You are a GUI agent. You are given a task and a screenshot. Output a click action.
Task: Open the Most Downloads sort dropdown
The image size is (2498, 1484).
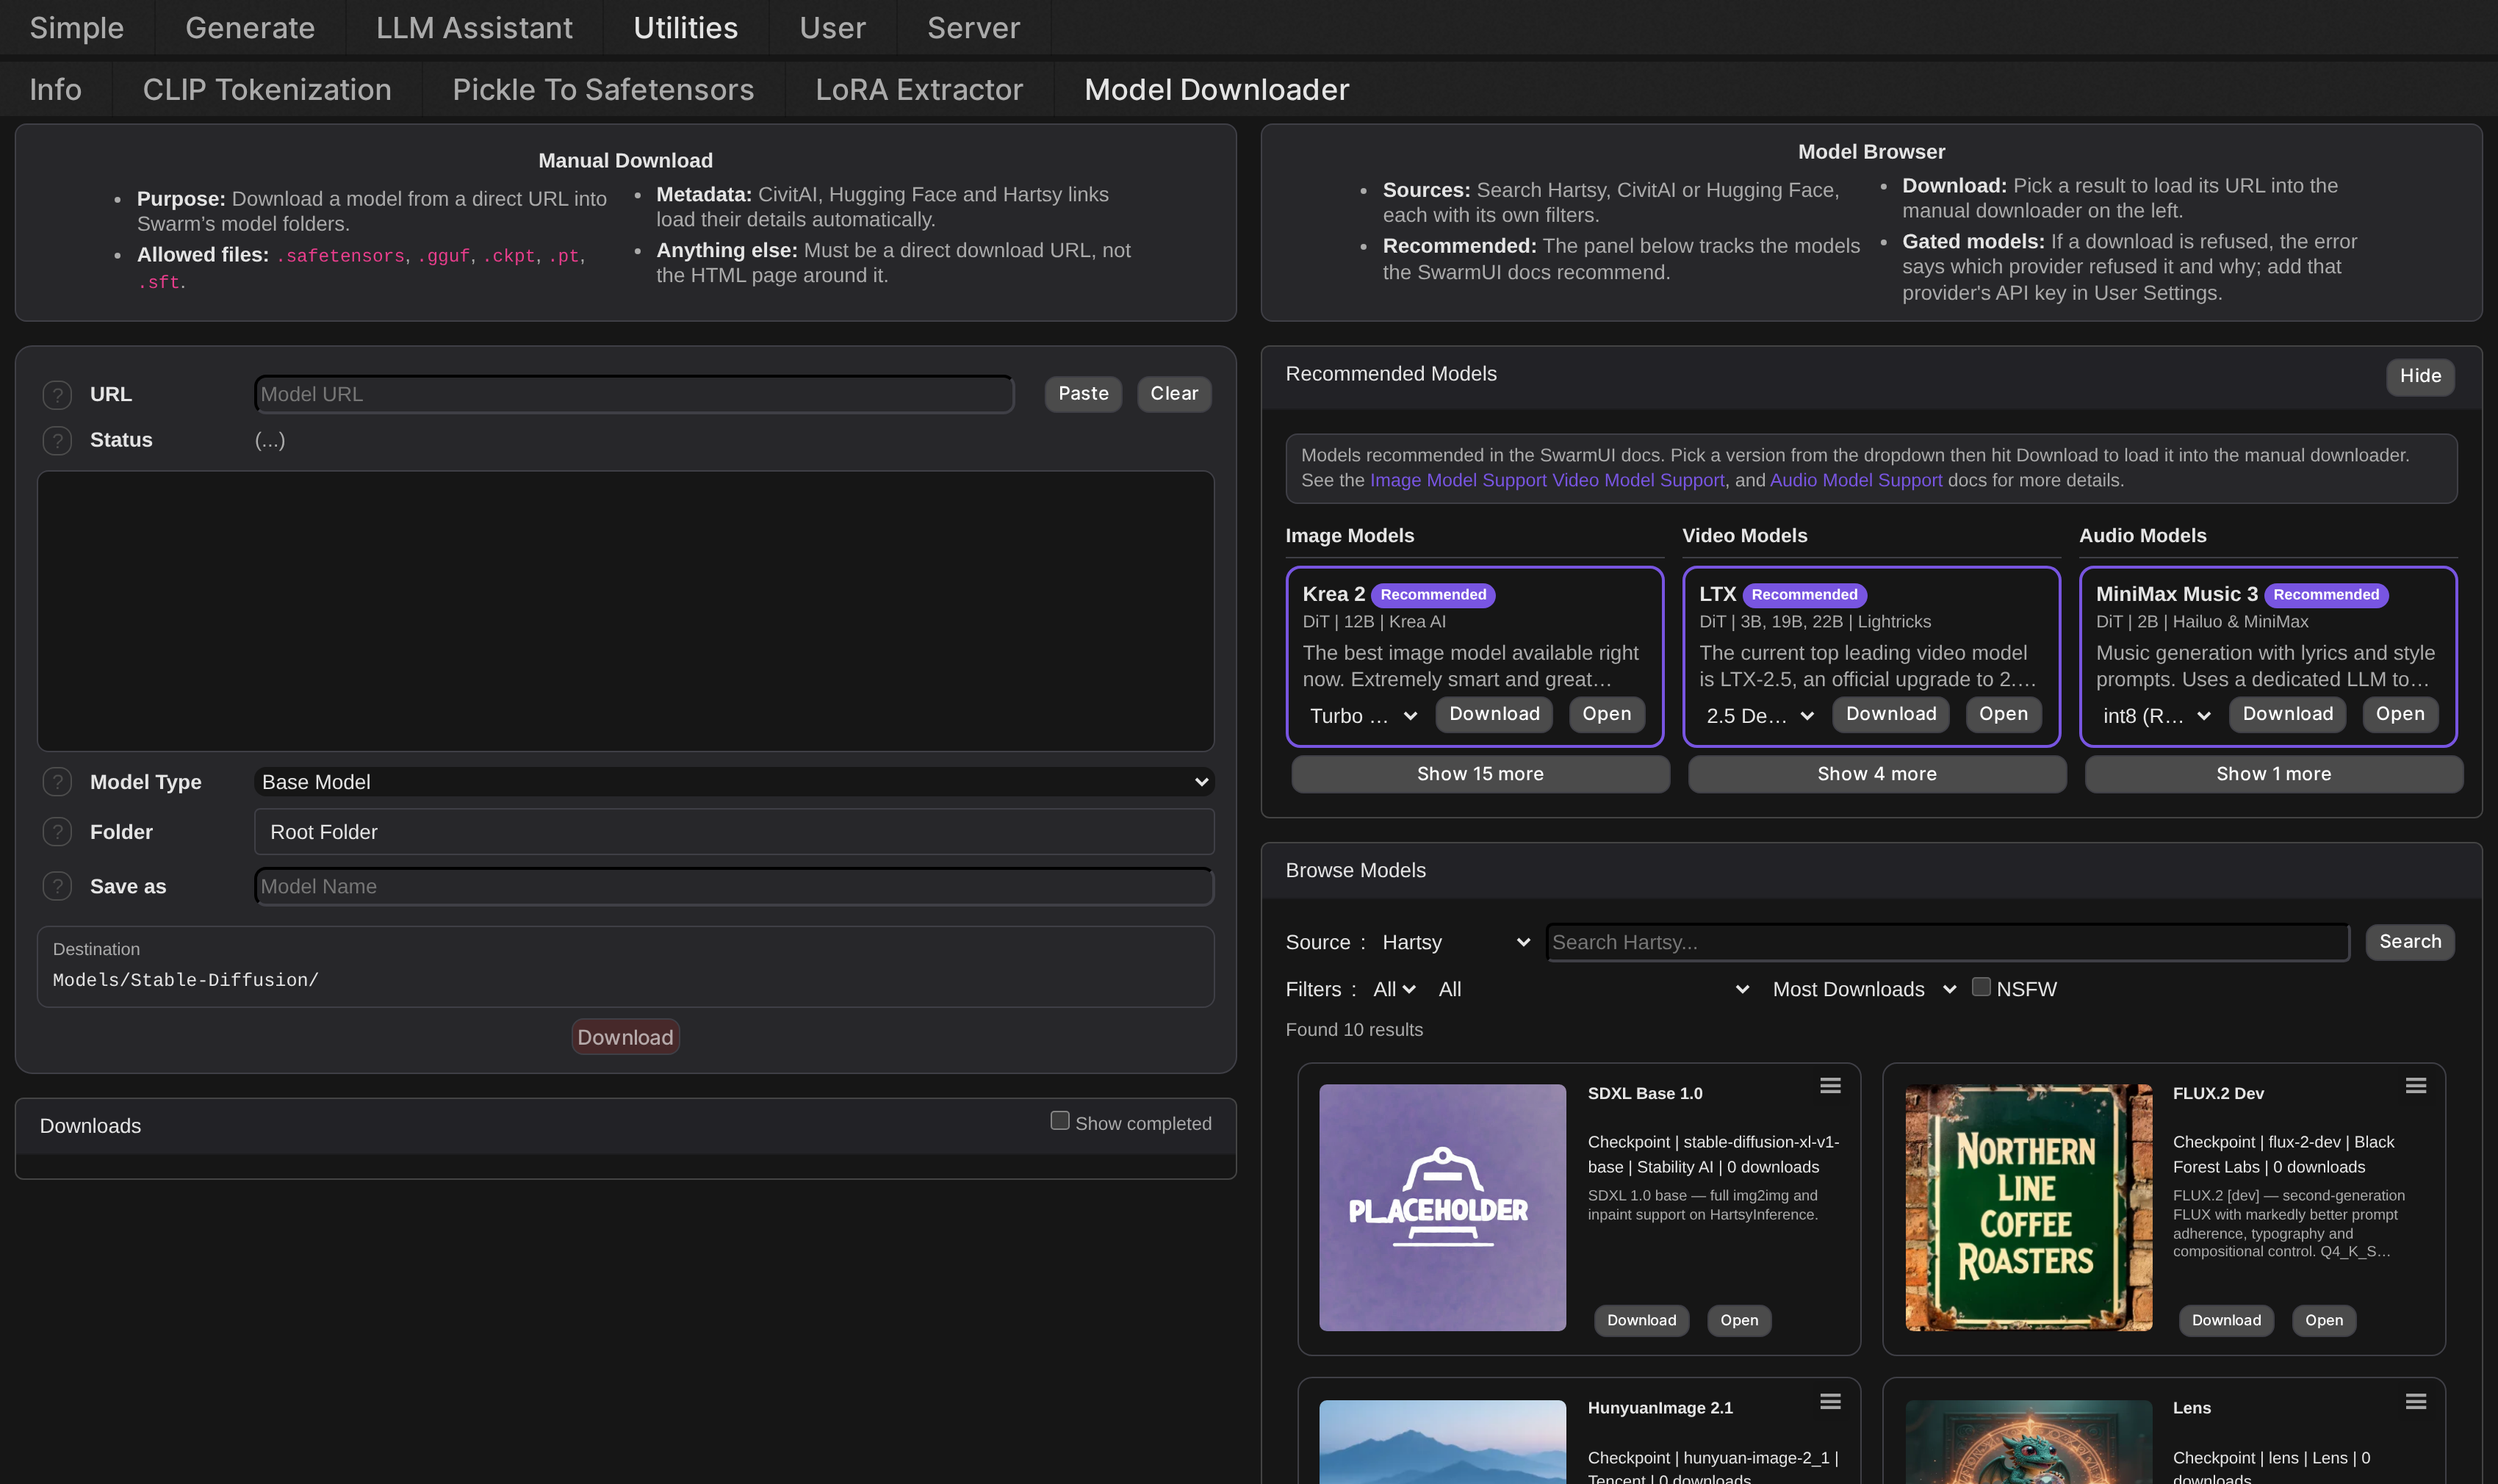[1864, 989]
